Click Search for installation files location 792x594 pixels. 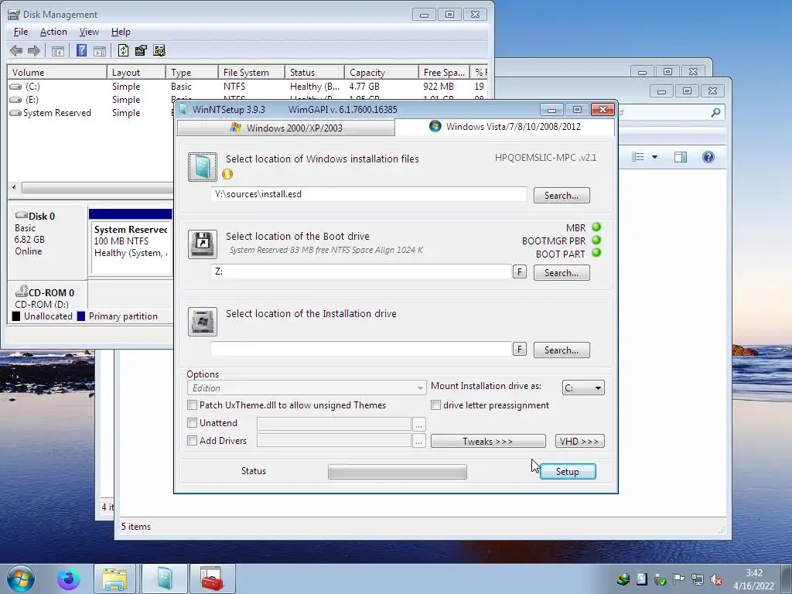pyautogui.click(x=562, y=196)
